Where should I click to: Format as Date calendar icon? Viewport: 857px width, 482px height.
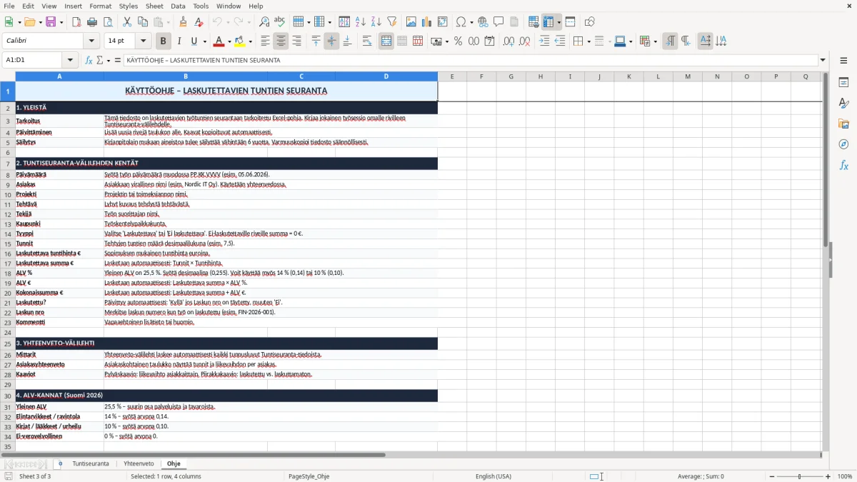(490, 41)
